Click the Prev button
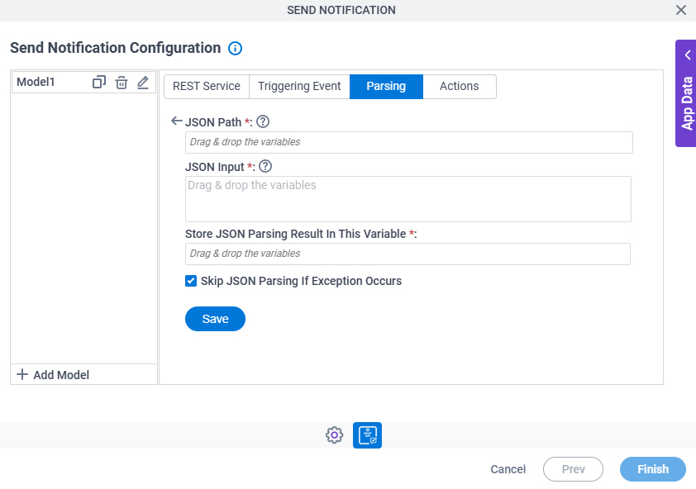 573,469
